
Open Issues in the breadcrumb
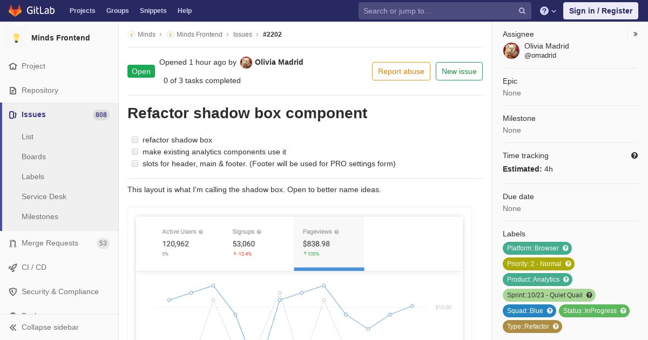[242, 34]
